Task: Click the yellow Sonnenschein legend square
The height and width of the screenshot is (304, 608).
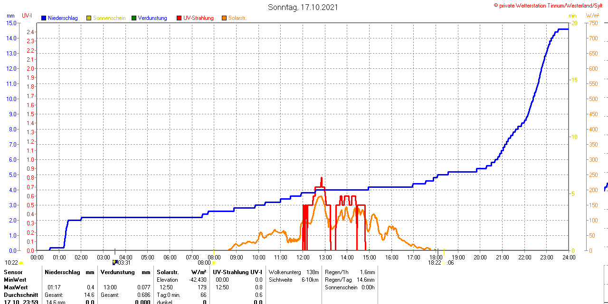Action: tap(89, 18)
